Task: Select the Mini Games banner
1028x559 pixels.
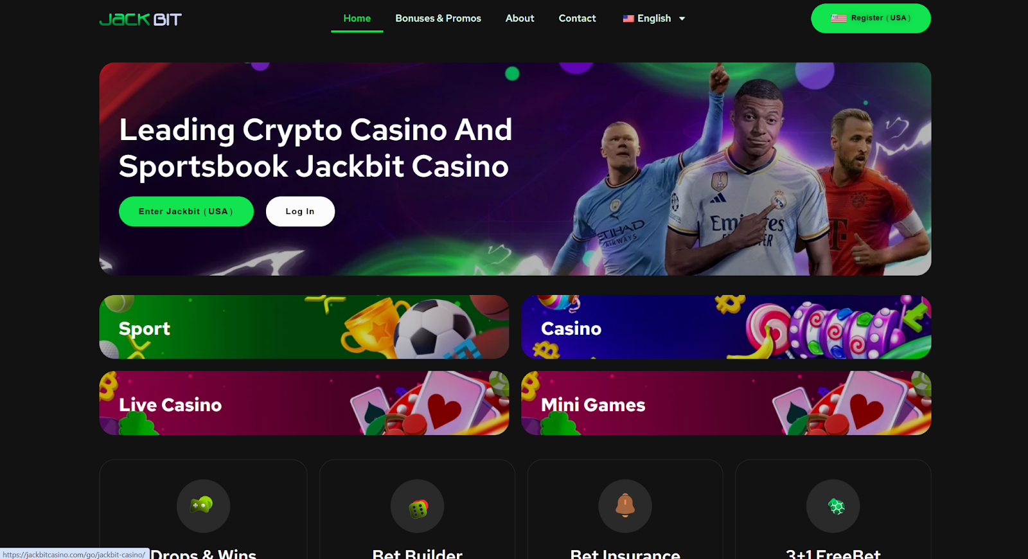Action: click(726, 403)
